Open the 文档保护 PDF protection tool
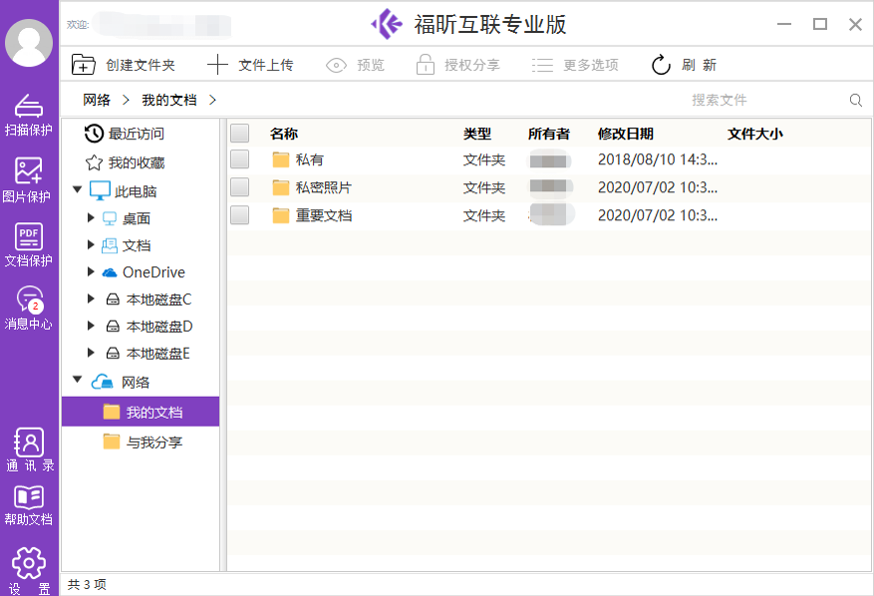The image size is (874, 596). coord(29,245)
